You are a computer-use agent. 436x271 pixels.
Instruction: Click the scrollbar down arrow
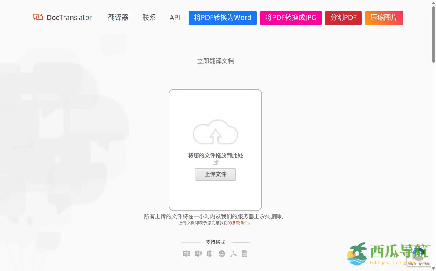click(x=433, y=269)
